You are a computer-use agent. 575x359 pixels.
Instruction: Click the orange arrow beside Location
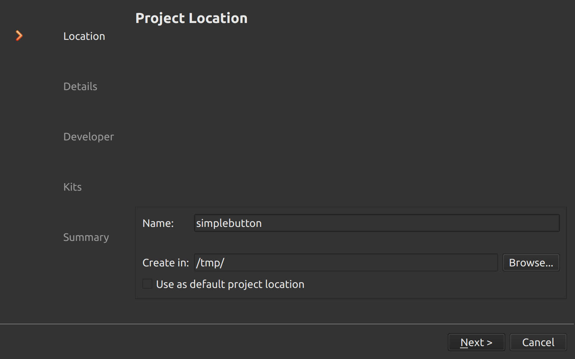click(x=19, y=36)
